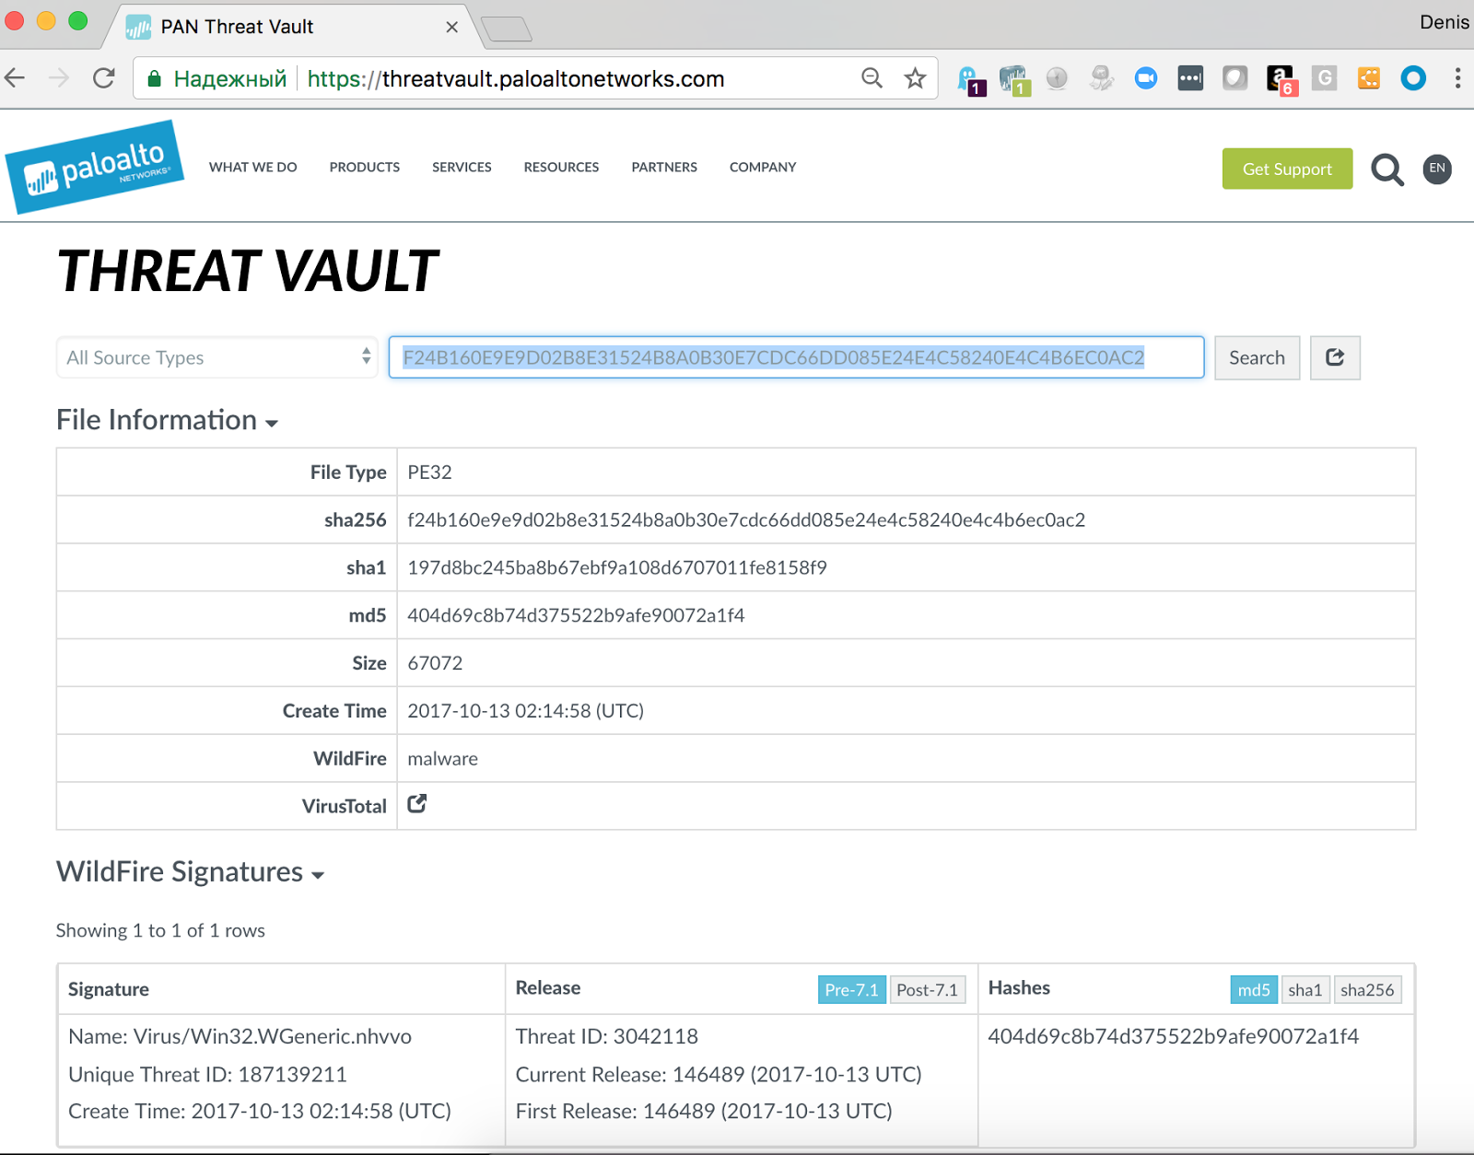Click the share icon beside Search
The height and width of the screenshot is (1155, 1474).
1335,357
